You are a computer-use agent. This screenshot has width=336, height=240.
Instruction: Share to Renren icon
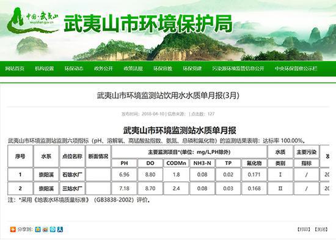[60, 229]
